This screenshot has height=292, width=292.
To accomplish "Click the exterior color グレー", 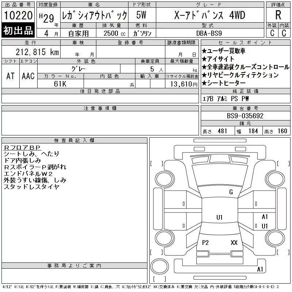I will (x=78, y=69).
